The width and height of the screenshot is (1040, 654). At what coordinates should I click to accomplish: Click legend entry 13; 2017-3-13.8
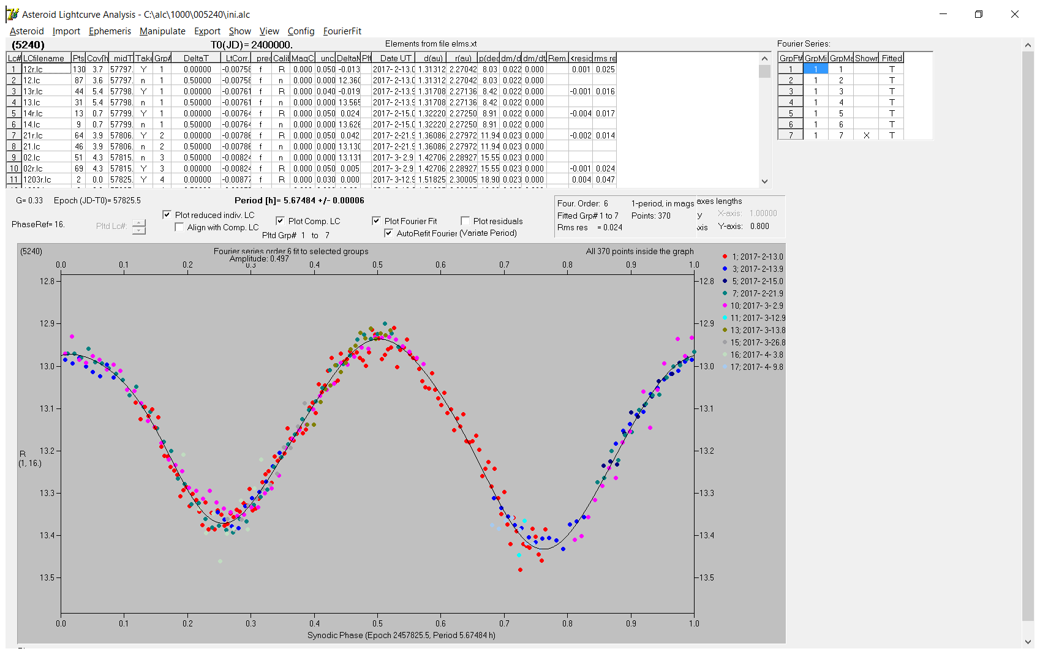pos(753,330)
